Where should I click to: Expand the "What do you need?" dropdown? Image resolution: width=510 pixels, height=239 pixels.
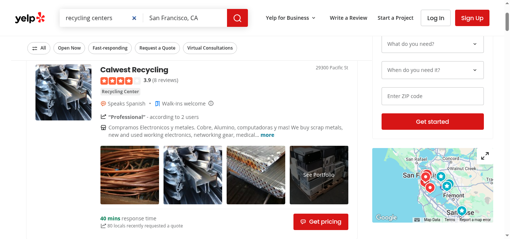[432, 44]
